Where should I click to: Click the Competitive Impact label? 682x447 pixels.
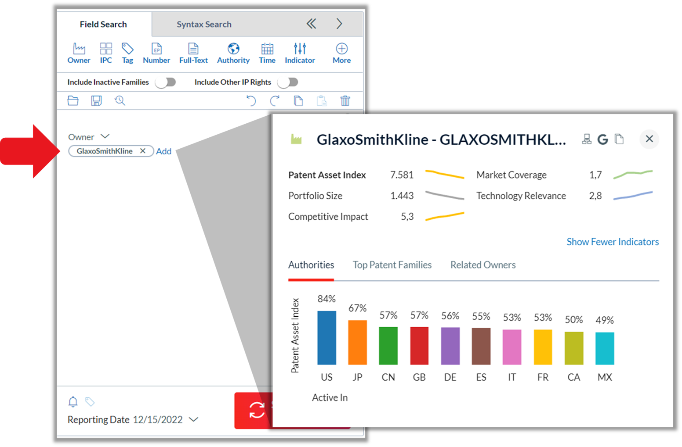click(x=328, y=217)
